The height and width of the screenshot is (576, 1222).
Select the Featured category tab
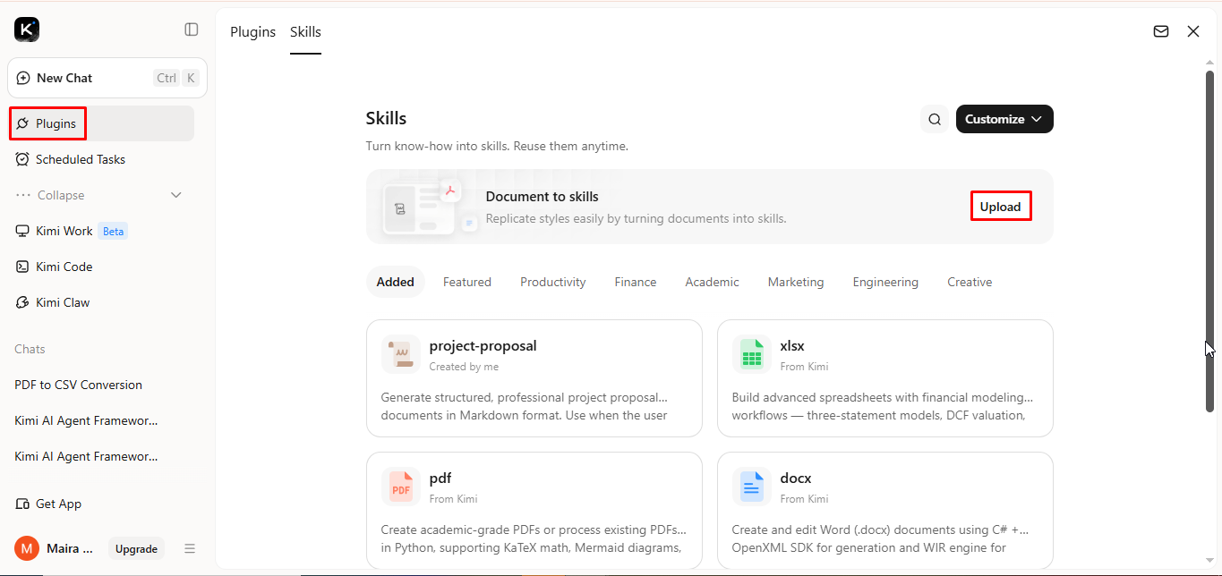click(467, 282)
